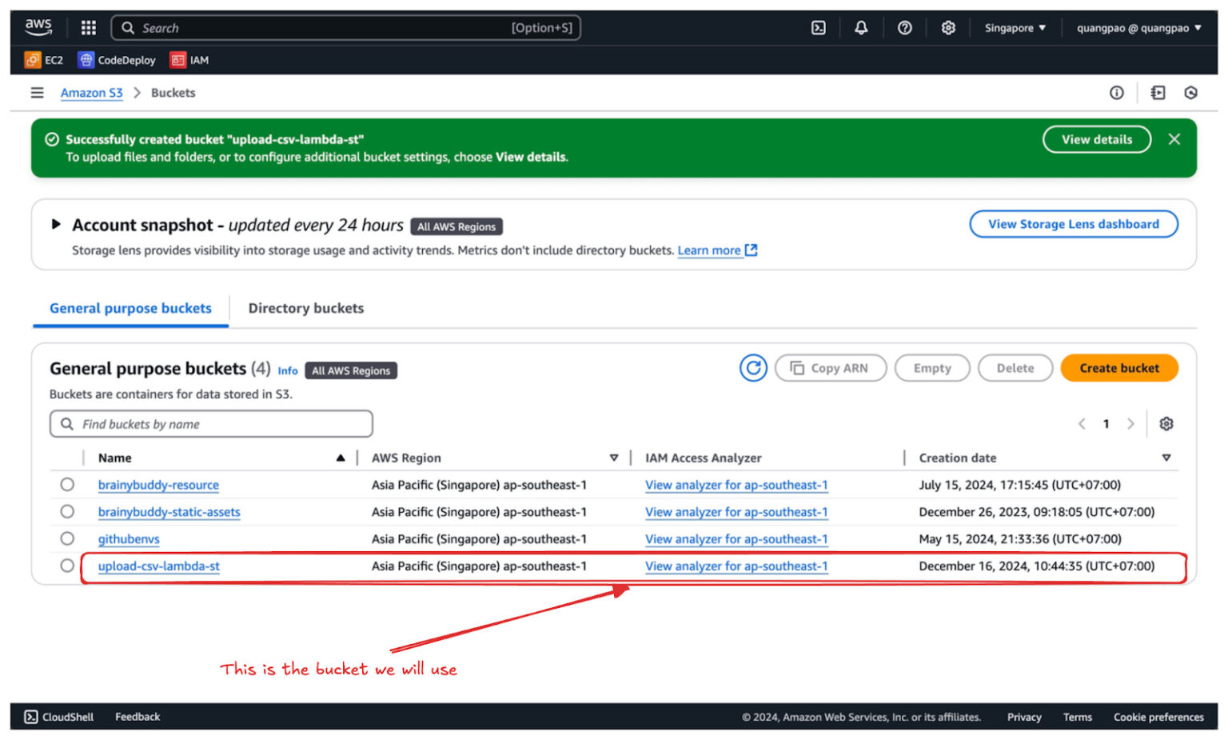Image resolution: width=1228 pixels, height=740 pixels.
Task: Open the brainybuddy-resource bucket link
Action: point(158,485)
